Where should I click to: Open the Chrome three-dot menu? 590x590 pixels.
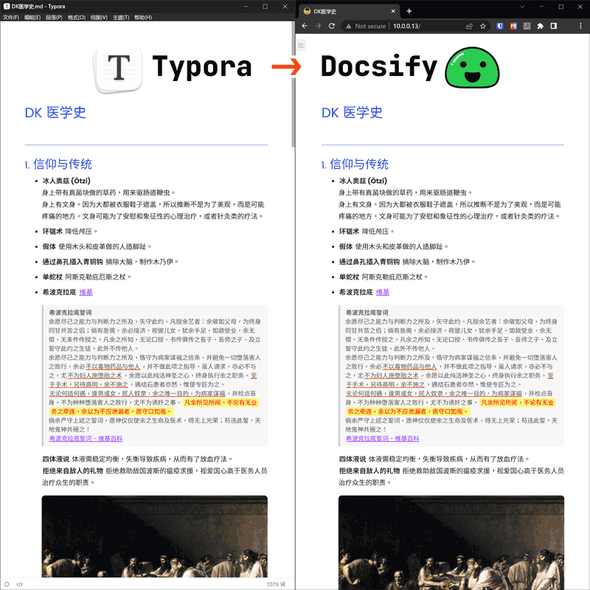click(580, 26)
